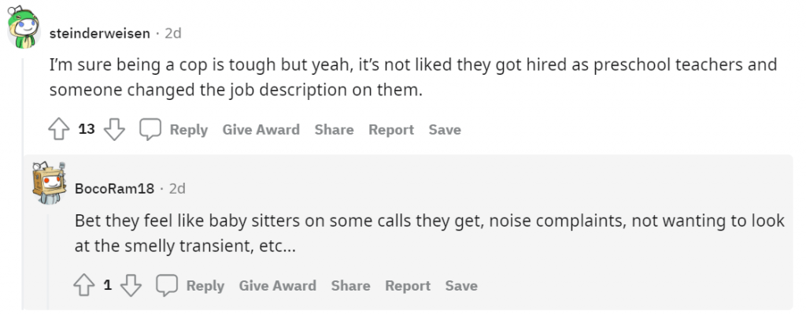The height and width of the screenshot is (315, 806).
Task: Click the 2d timestamp on BocoRam18's reply
Action: pos(177,189)
